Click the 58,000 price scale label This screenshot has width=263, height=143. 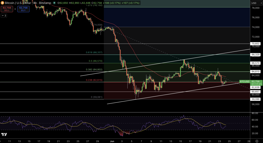click(x=256, y=104)
